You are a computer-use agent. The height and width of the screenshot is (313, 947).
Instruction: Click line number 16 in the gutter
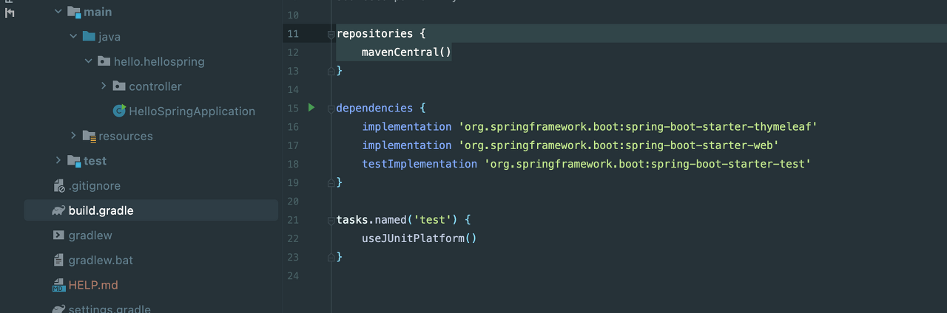pos(292,127)
